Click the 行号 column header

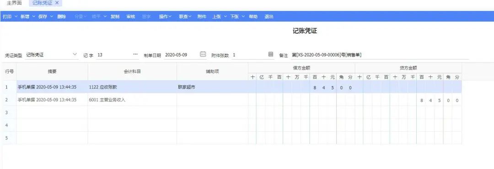pos(10,71)
